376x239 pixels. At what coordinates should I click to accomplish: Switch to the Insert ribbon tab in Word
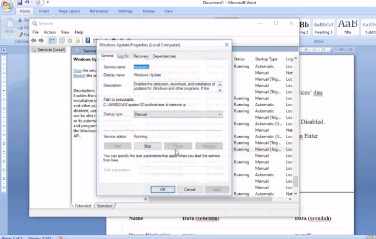click(44, 11)
